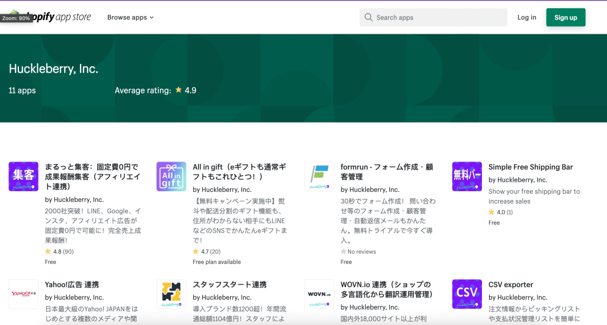Click the 11 apps count text

coord(22,91)
